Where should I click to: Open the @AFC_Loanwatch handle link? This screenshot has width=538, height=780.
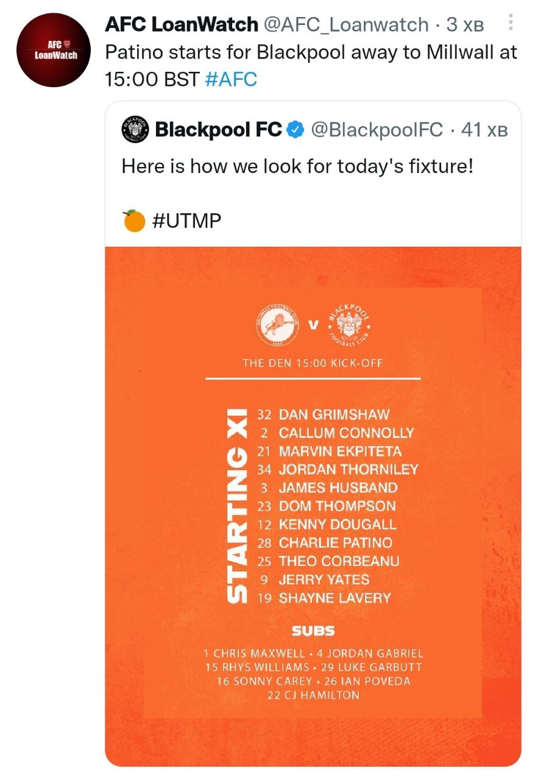[345, 24]
